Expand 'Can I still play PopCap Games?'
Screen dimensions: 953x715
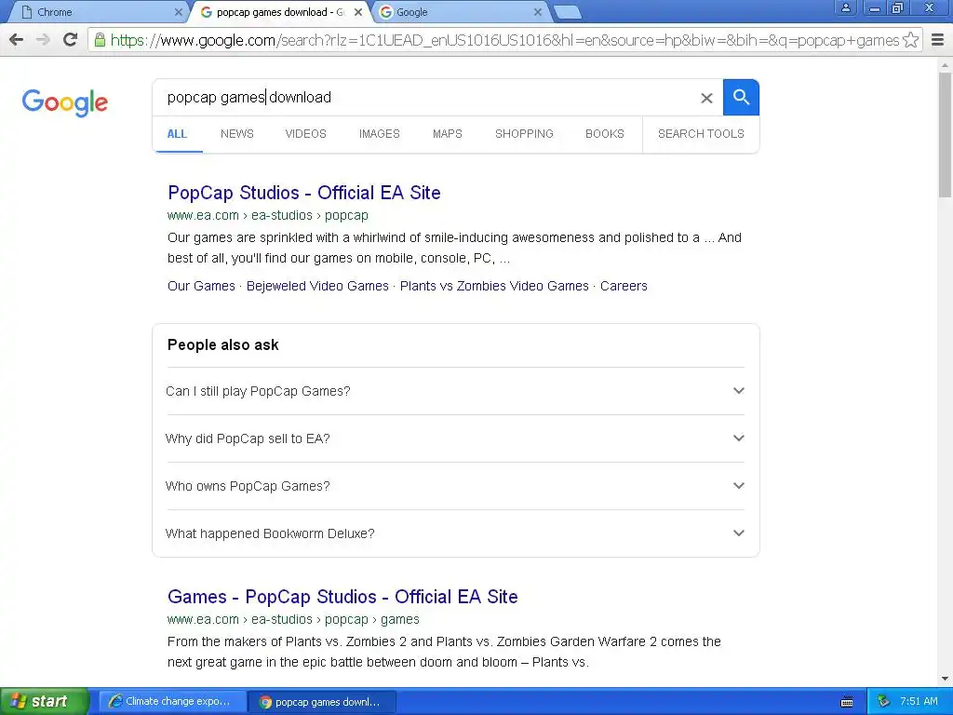pos(455,391)
